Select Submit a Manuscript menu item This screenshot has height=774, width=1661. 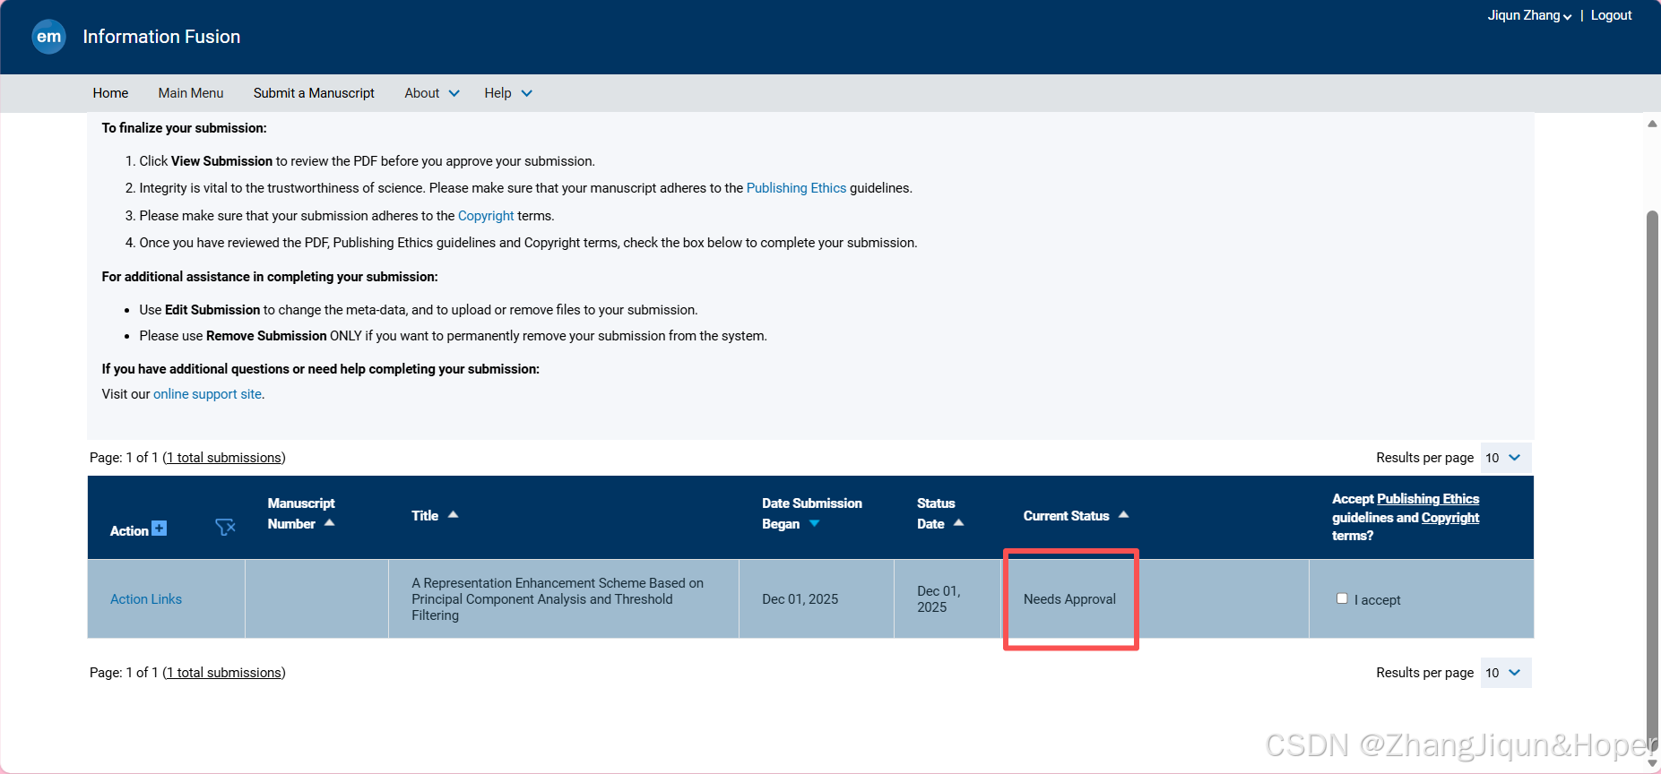coord(314,93)
